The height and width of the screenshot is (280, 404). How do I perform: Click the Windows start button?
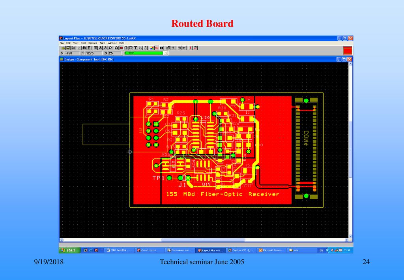(69, 250)
